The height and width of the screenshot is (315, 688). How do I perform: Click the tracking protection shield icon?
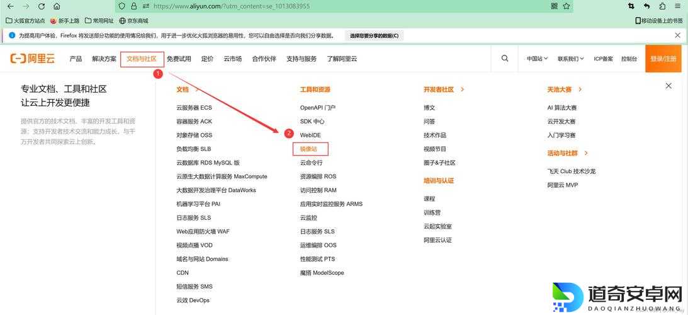point(122,6)
